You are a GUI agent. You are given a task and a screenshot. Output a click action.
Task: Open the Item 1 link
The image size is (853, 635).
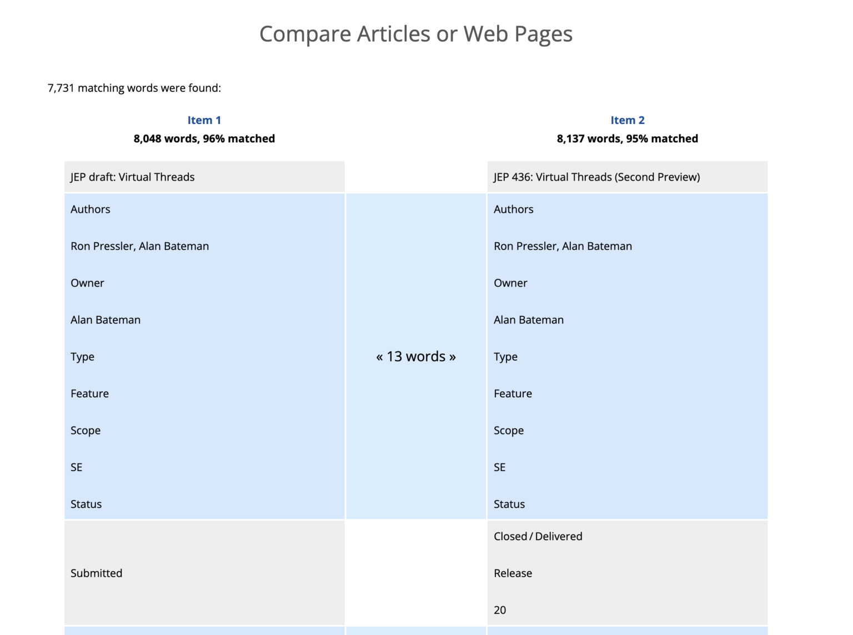coord(204,119)
